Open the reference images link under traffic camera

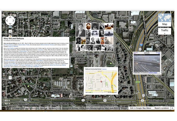coord(153,73)
